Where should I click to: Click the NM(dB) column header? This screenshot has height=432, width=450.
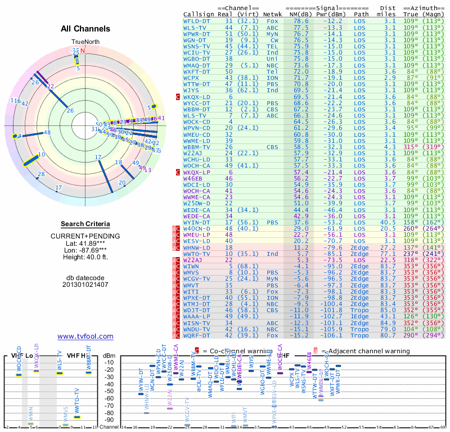point(300,15)
